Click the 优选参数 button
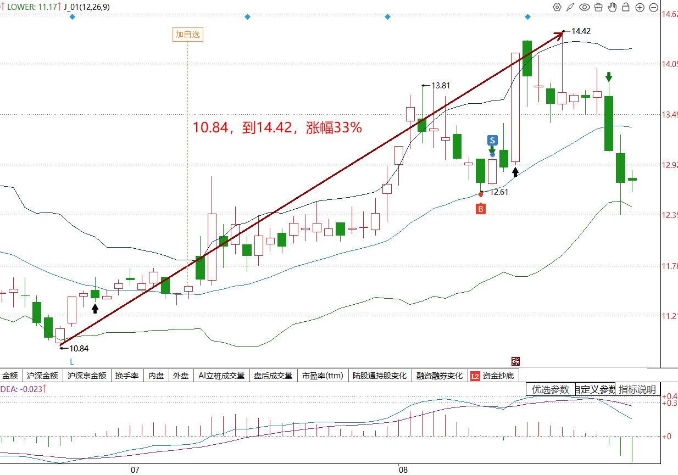 551,389
